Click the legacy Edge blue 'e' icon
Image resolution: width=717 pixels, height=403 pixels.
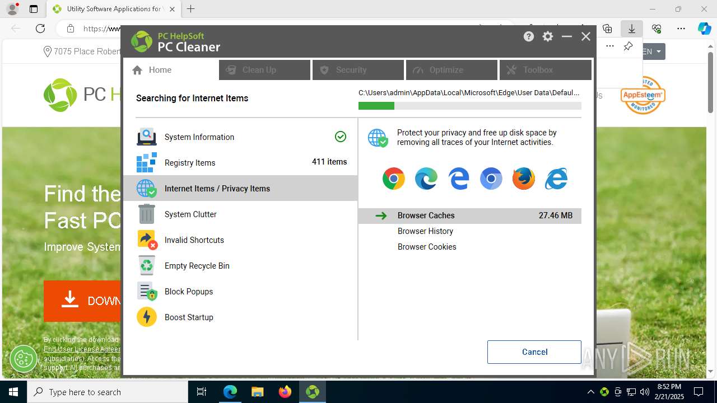point(459,179)
